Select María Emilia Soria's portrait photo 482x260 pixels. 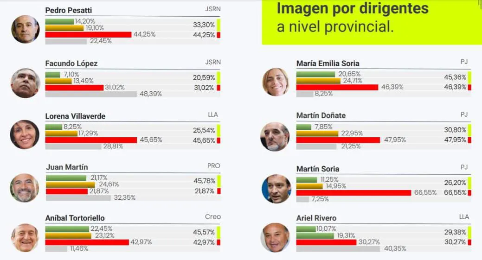point(276,82)
